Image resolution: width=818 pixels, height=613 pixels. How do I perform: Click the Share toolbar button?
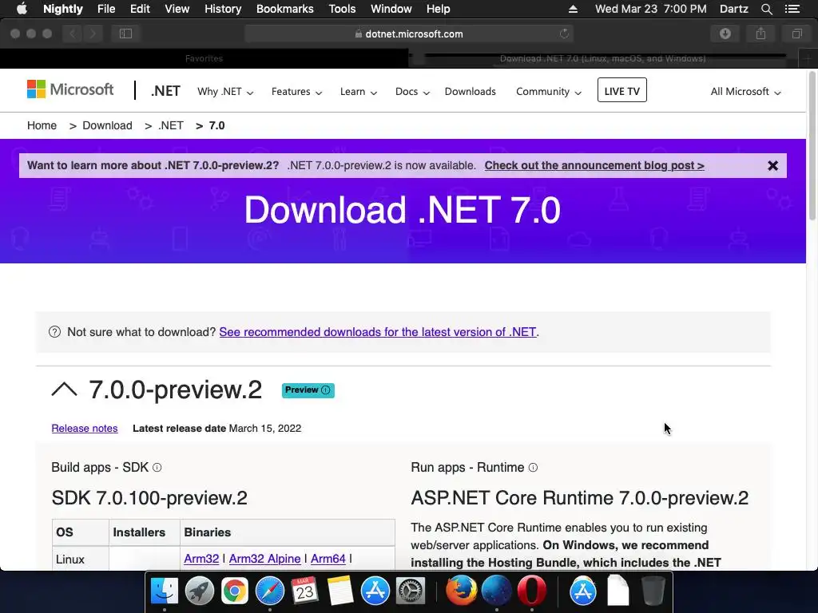pos(760,34)
